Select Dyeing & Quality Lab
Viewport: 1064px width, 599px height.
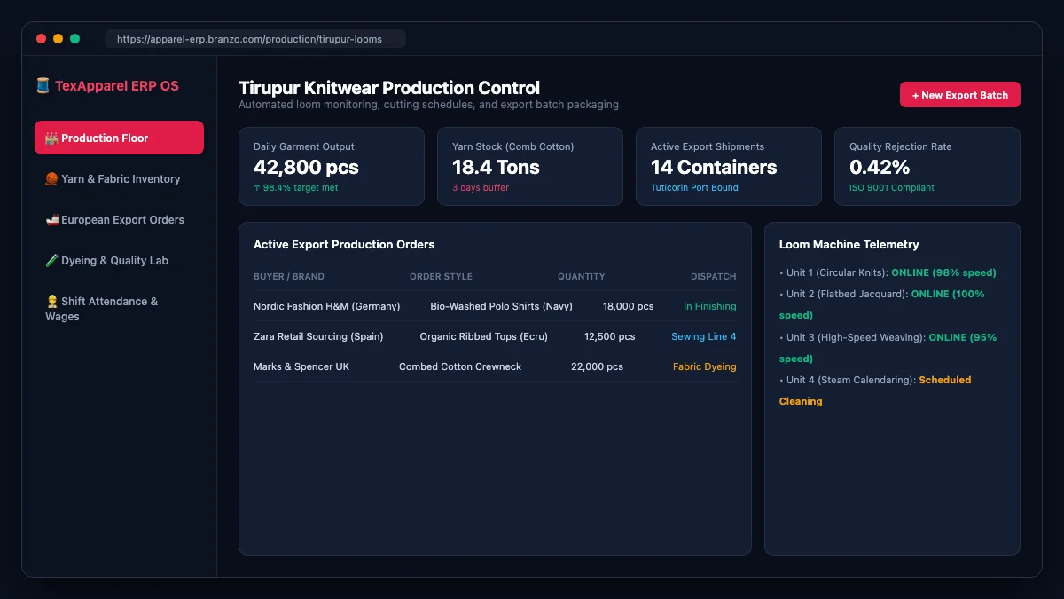click(x=119, y=260)
